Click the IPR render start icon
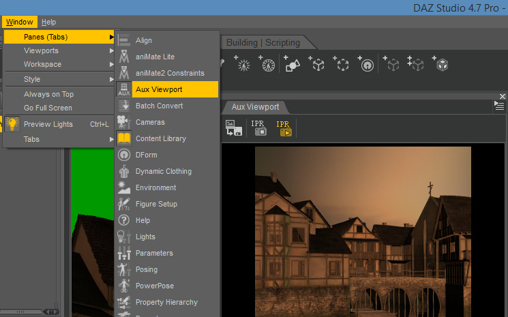This screenshot has height=317, width=508. 283,127
